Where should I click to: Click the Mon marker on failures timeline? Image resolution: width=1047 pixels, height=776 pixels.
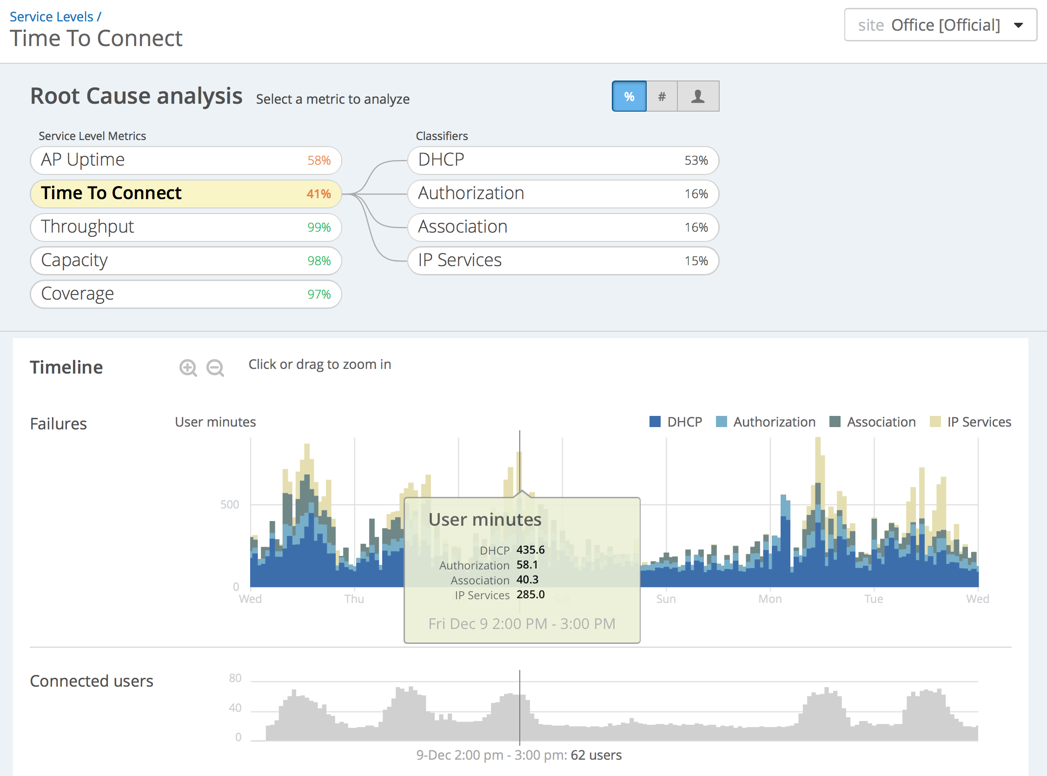coord(769,599)
